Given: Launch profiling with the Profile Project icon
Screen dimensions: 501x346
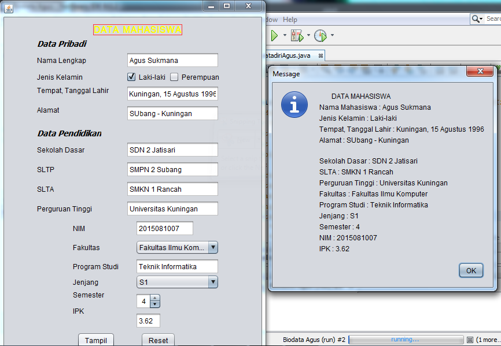Looking at the screenshot, I should click(319, 35).
